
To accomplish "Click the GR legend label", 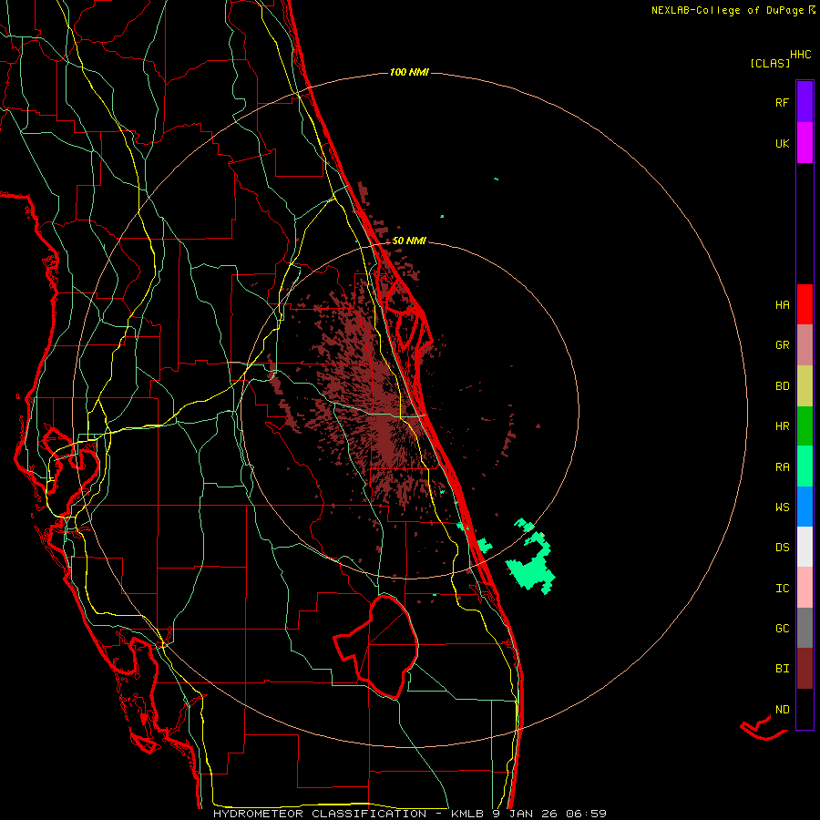I will (x=782, y=345).
